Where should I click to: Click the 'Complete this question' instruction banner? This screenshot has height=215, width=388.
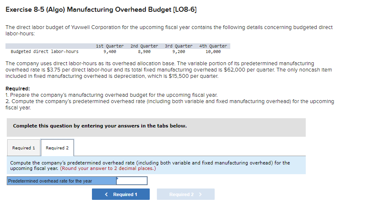[x=156, y=127]
